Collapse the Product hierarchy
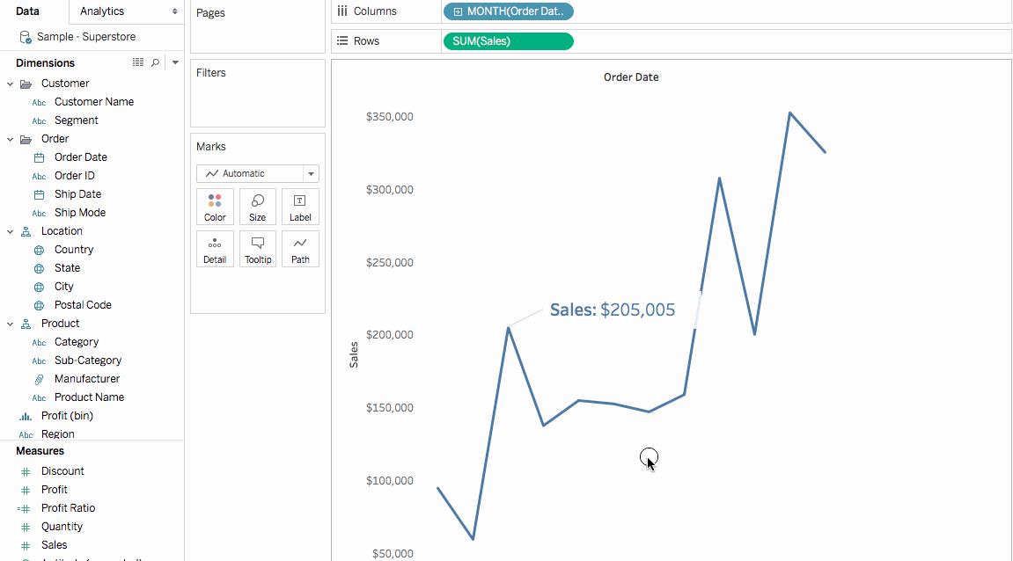The height and width of the screenshot is (561, 1013). coord(11,324)
